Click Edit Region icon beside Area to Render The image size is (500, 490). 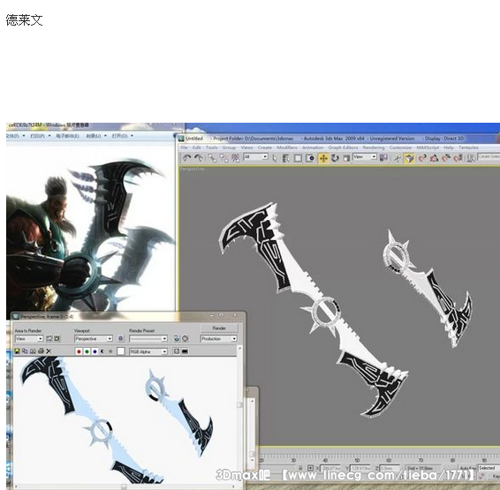tap(49, 338)
